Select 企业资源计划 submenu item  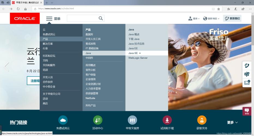(x=93, y=84)
